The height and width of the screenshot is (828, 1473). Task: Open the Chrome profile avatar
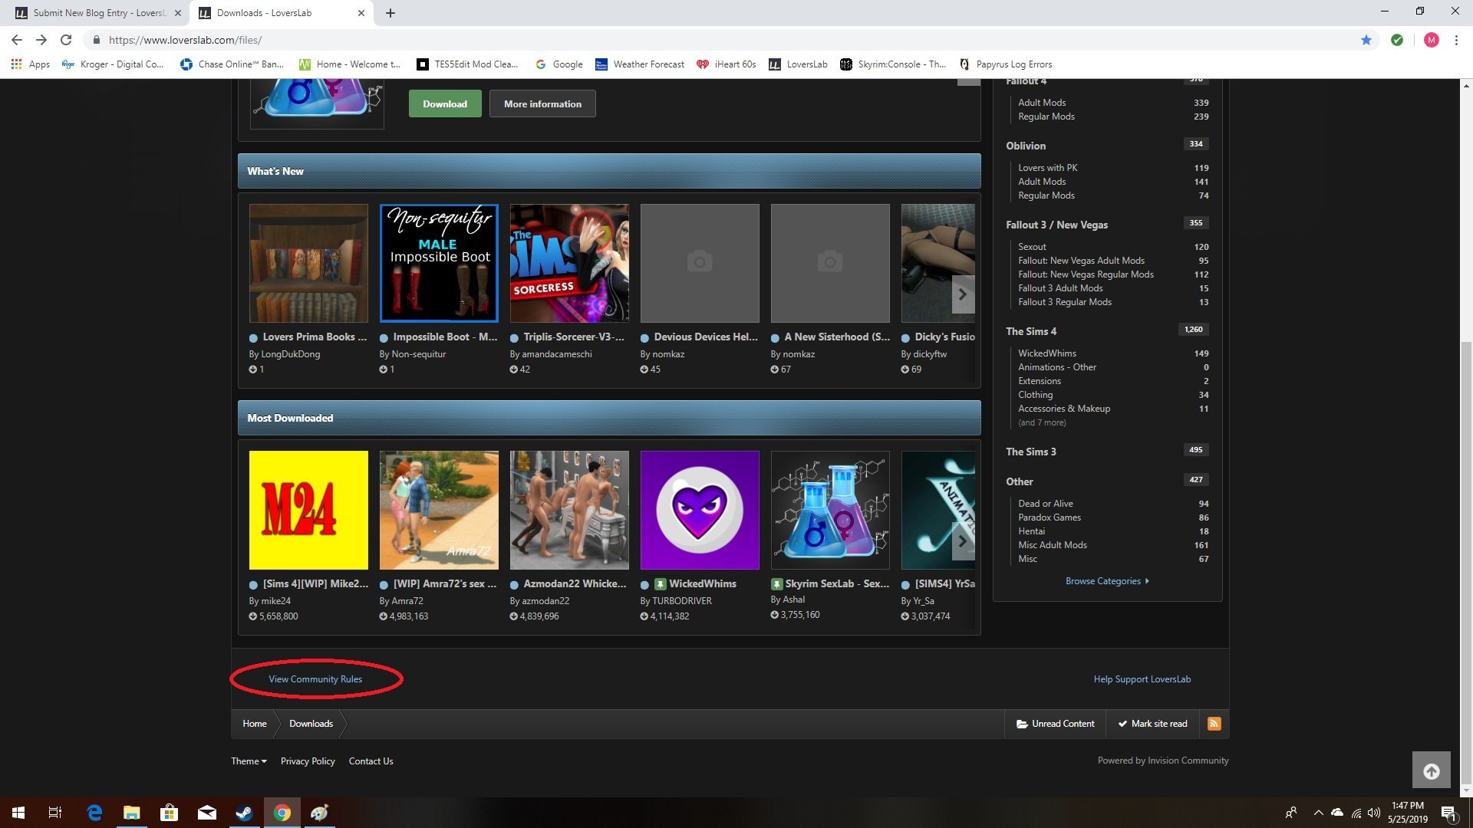point(1431,40)
